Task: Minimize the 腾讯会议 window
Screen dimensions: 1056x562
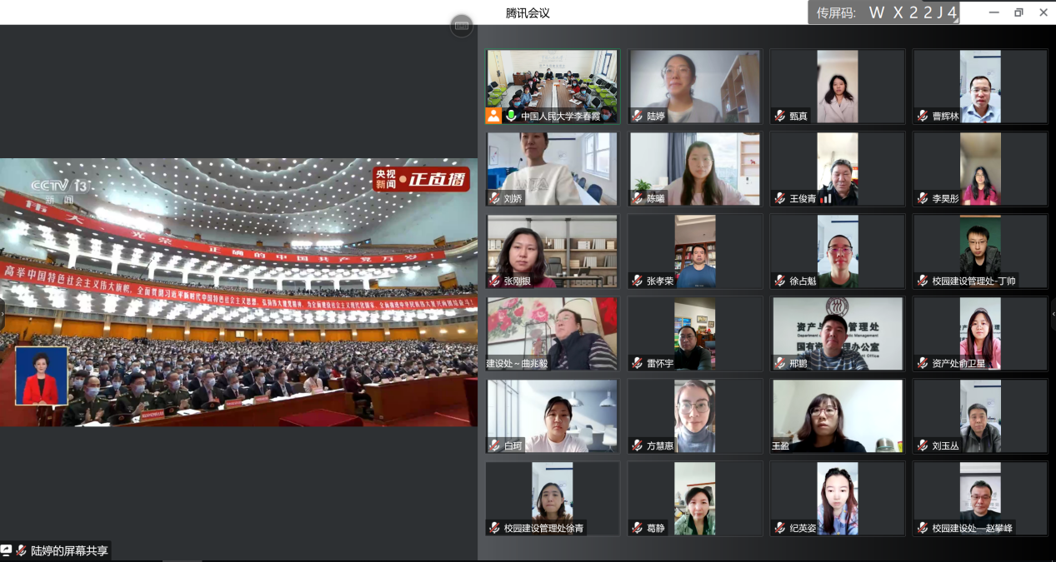Action: coord(993,12)
